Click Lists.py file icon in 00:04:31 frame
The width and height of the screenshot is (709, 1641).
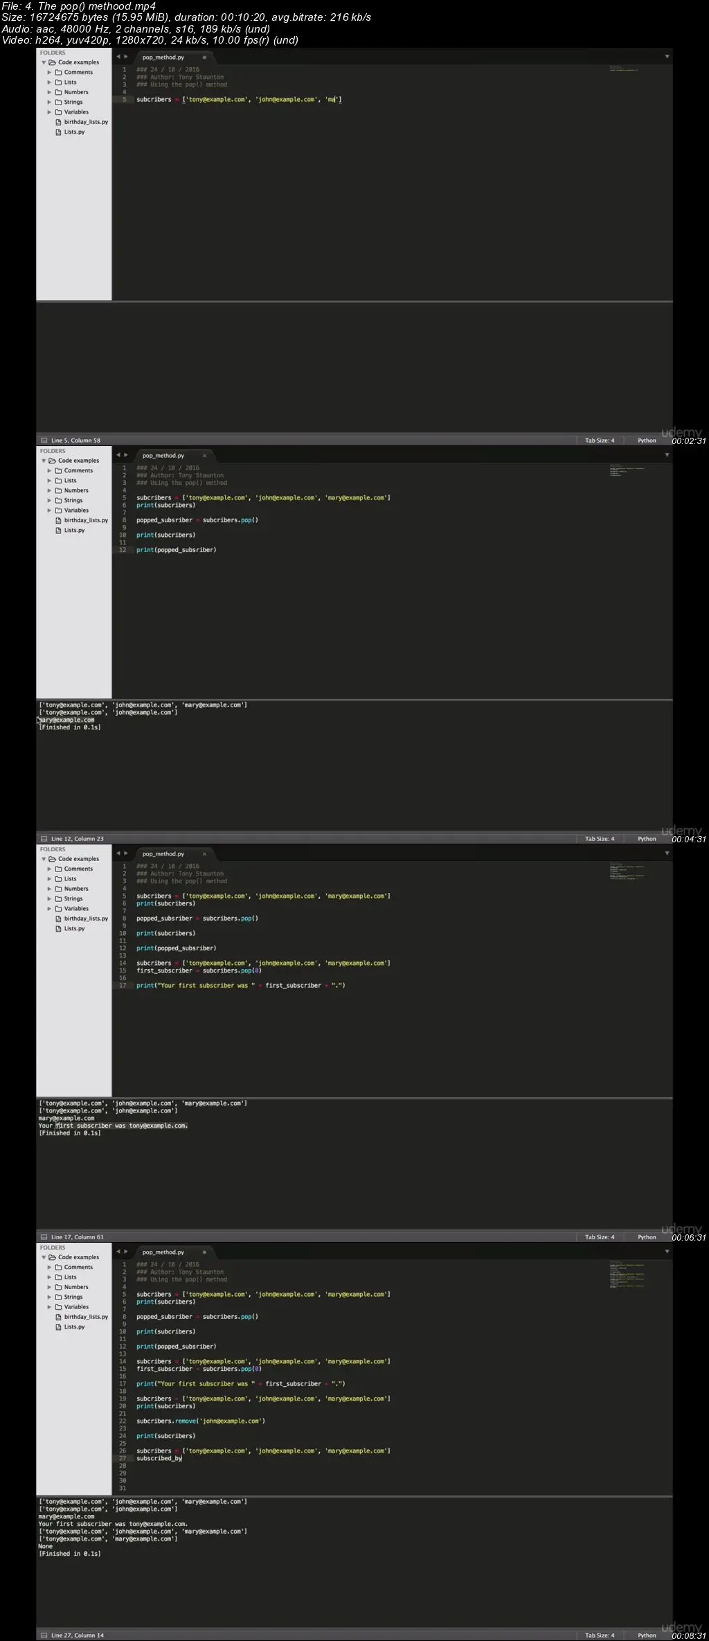59,531
